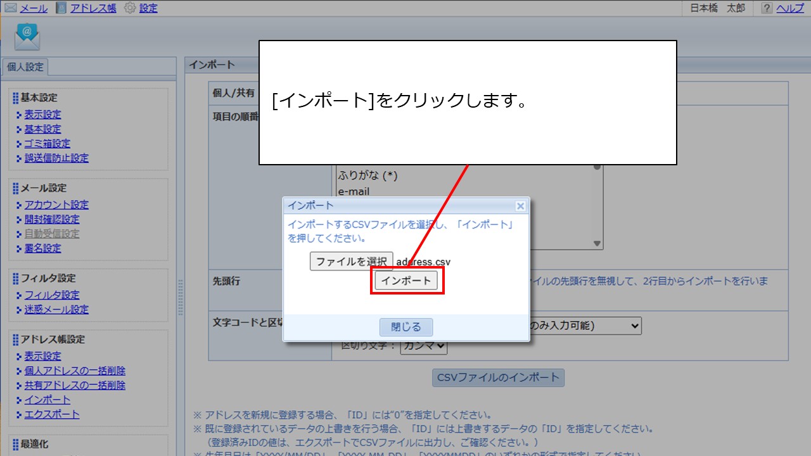Click the envelope mail icon in top bar
The height and width of the screenshot is (456, 811).
(x=11, y=8)
